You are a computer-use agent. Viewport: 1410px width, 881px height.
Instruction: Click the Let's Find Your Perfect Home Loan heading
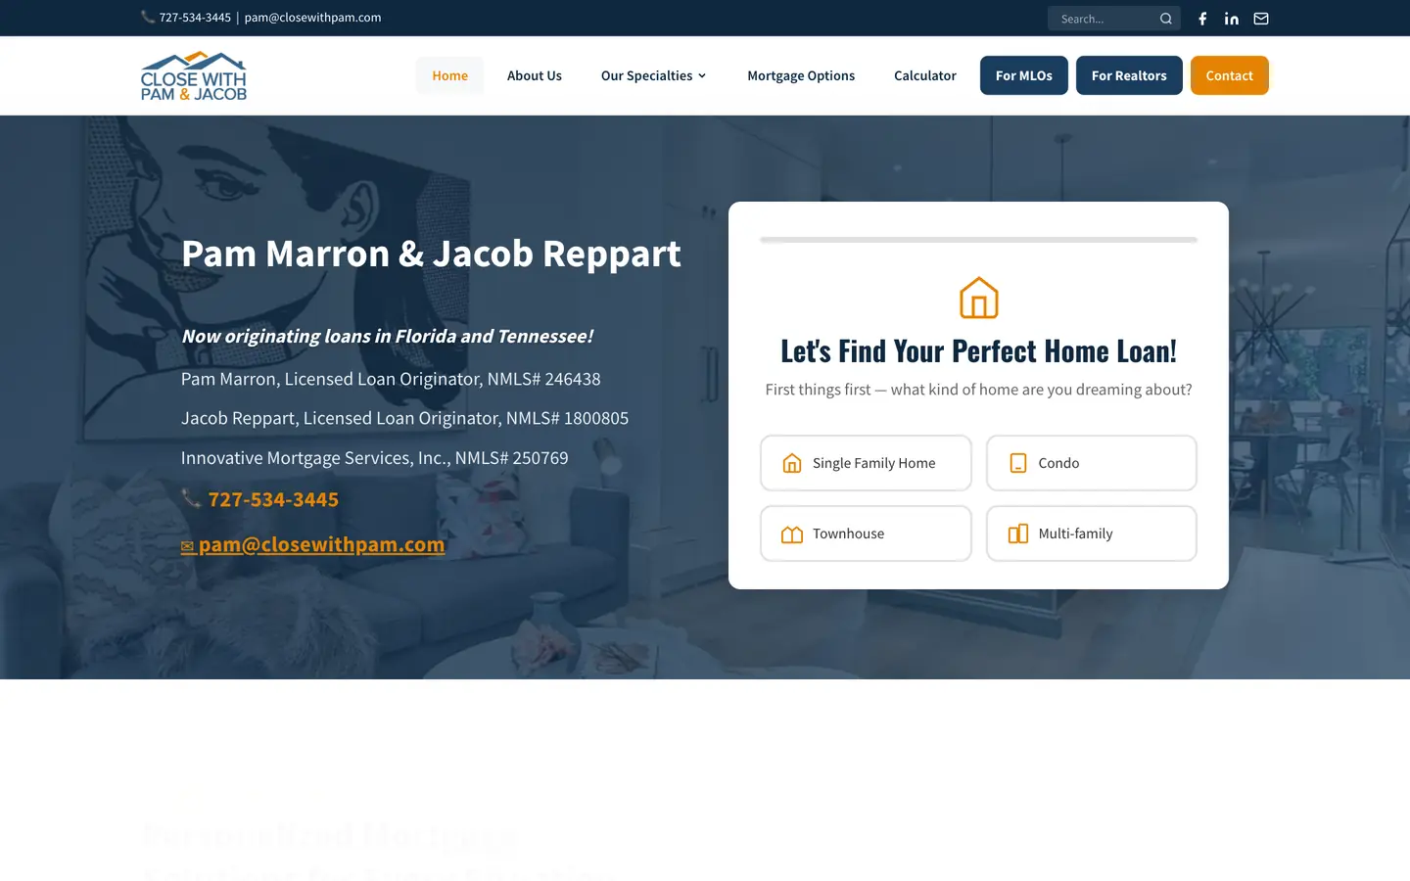979,350
